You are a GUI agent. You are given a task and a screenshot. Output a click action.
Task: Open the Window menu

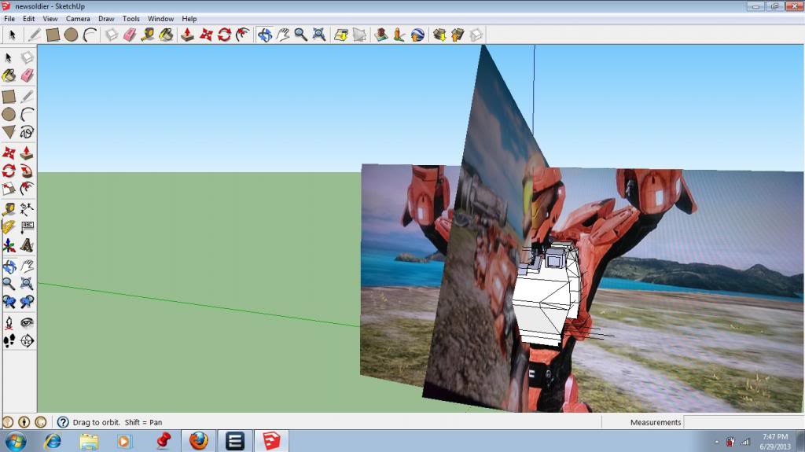pyautogui.click(x=160, y=19)
